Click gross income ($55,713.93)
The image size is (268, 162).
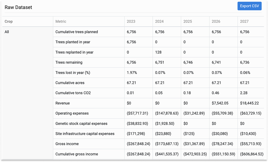251,144
